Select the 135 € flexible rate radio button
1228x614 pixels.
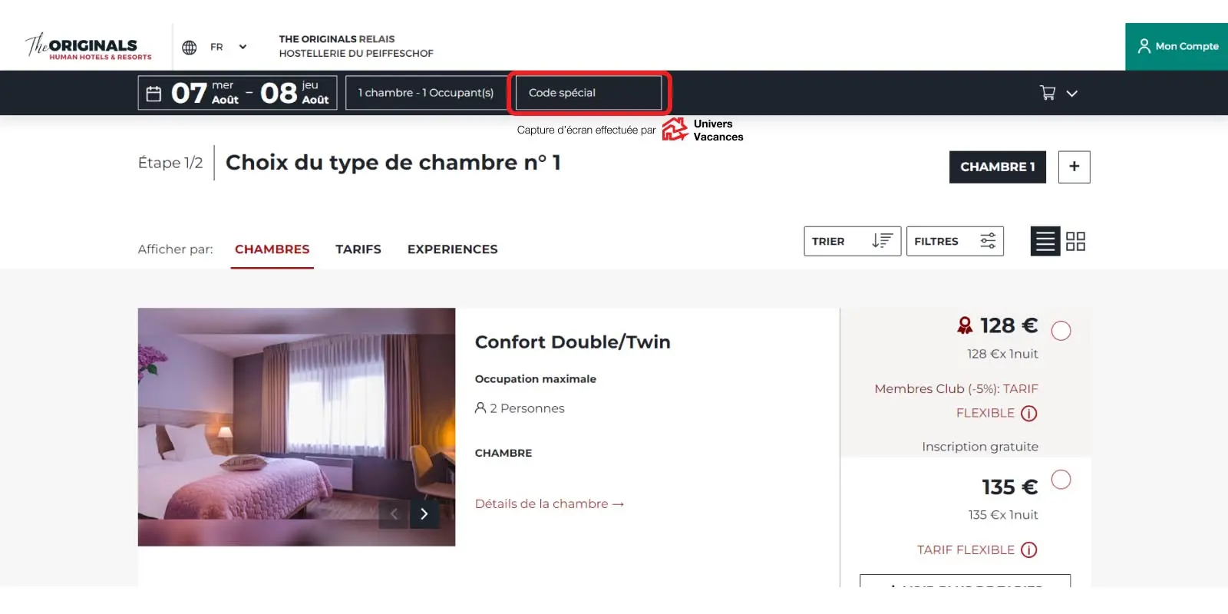coord(1061,480)
